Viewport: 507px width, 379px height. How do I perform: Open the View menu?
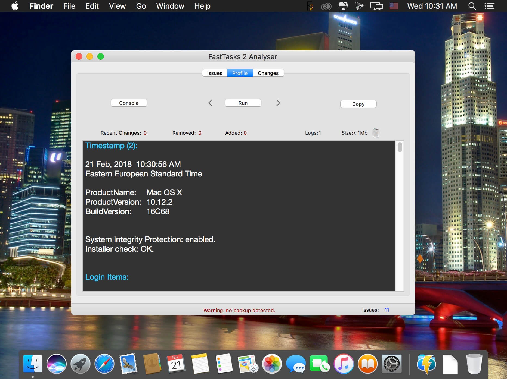click(117, 6)
